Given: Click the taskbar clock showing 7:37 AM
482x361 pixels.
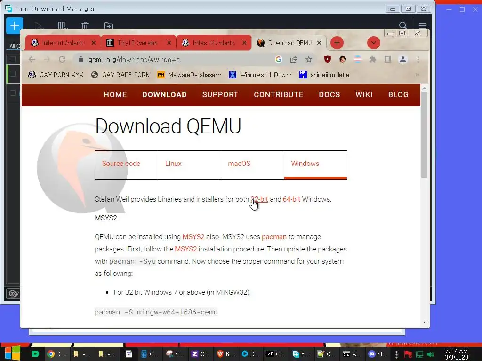Looking at the screenshot, I should tap(456, 354).
